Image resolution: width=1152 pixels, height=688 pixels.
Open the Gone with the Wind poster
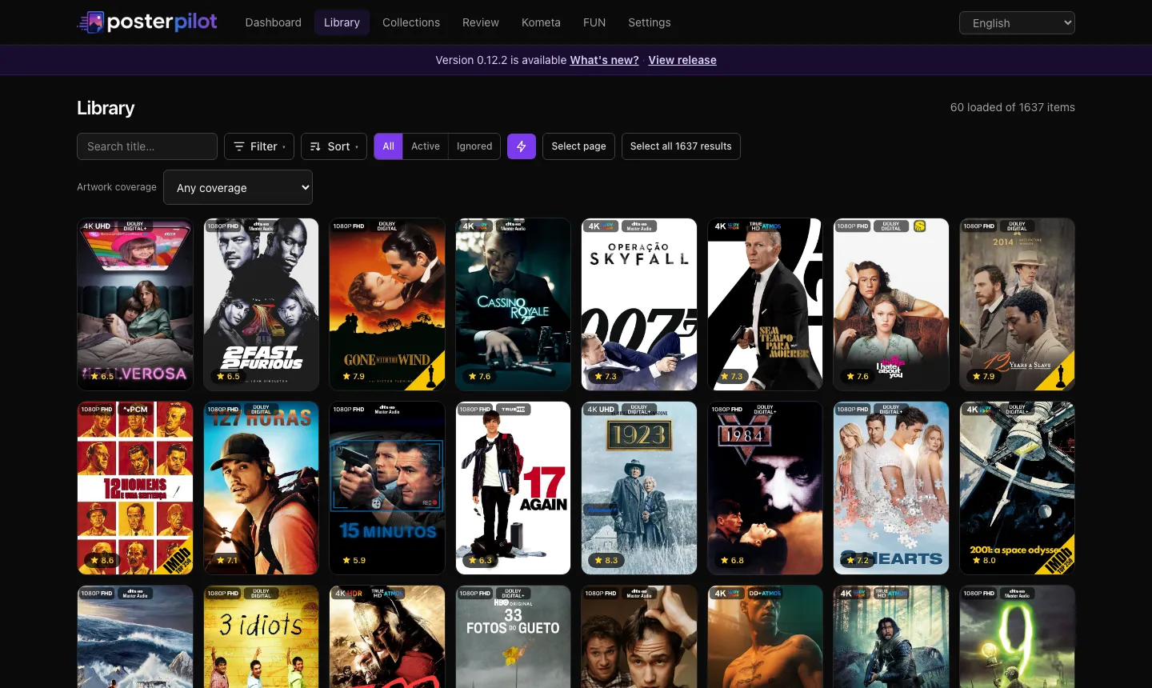click(387, 304)
